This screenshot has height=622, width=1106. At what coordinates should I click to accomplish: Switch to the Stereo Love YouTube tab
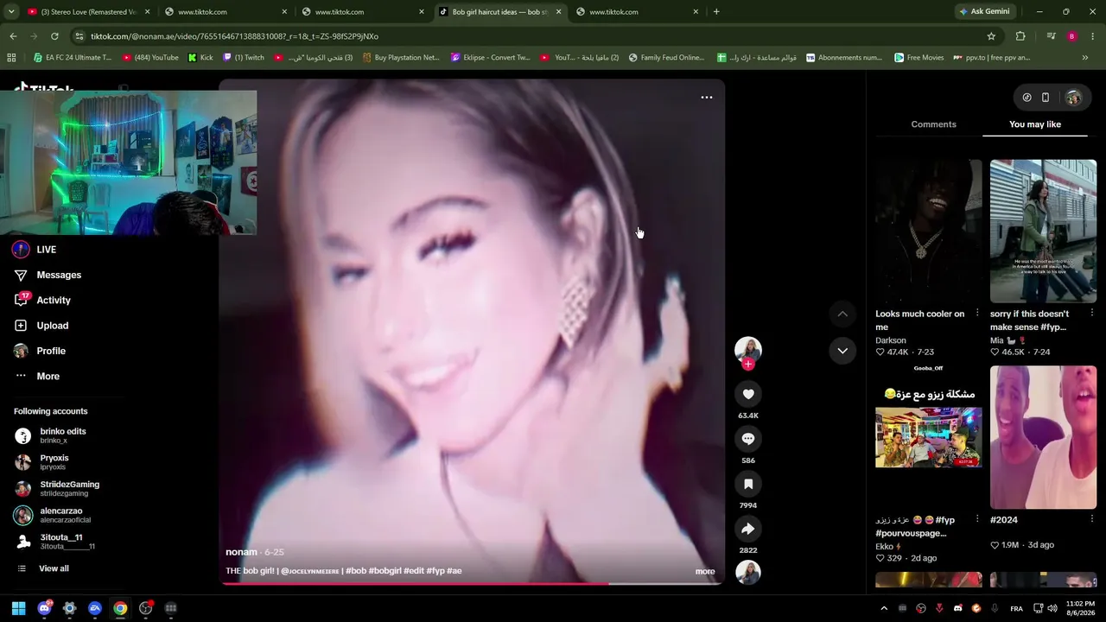[88, 12]
